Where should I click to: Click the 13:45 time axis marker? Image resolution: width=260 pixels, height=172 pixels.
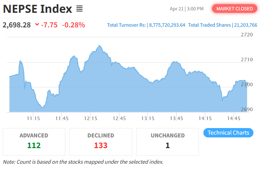point(176,118)
